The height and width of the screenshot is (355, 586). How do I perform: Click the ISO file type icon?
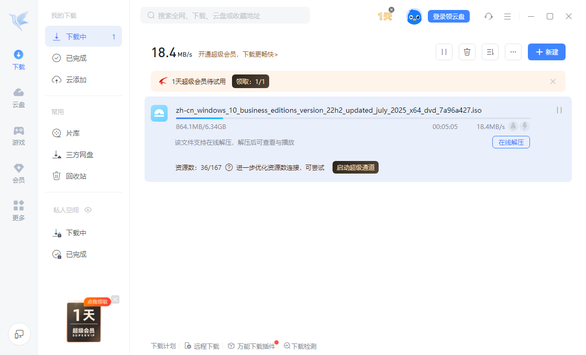159,113
